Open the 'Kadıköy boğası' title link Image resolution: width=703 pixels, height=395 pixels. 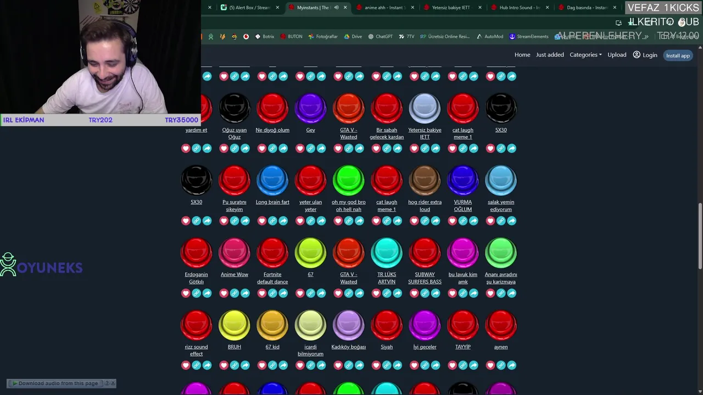(349, 347)
